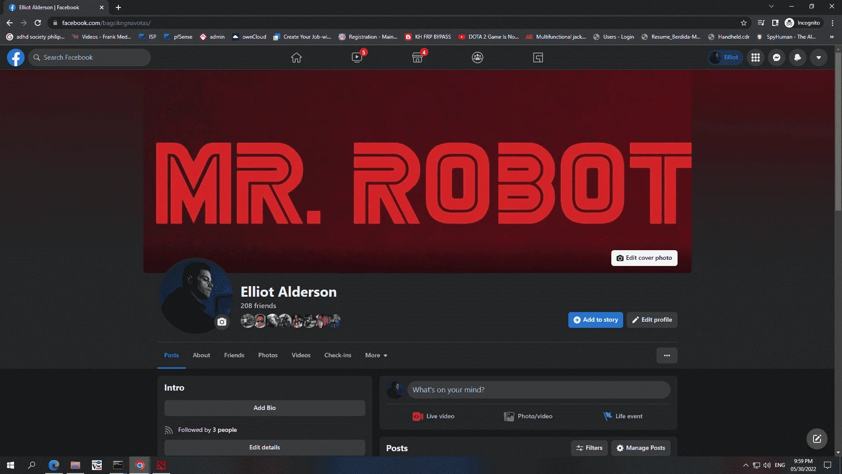Open the Photos tab
This screenshot has height=474, width=842.
(x=268, y=355)
